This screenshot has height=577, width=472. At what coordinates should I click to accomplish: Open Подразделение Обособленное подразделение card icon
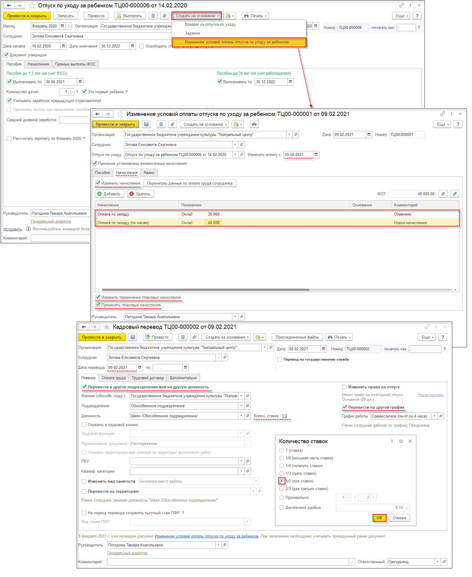click(x=248, y=406)
